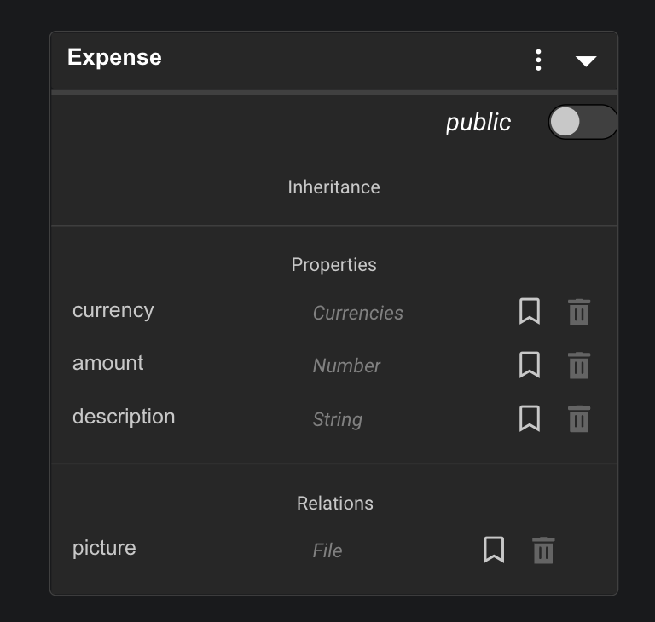This screenshot has height=622, width=655.
Task: Delete the description property
Action: 579,418
